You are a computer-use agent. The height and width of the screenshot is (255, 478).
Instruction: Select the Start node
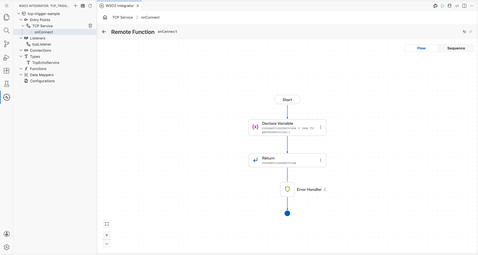point(287,100)
